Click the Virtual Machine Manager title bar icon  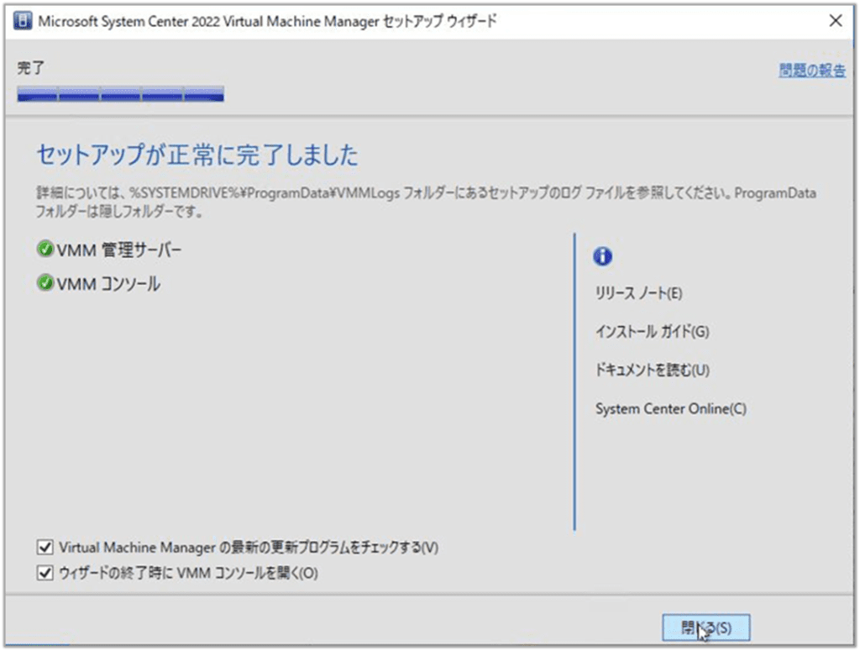pos(22,21)
